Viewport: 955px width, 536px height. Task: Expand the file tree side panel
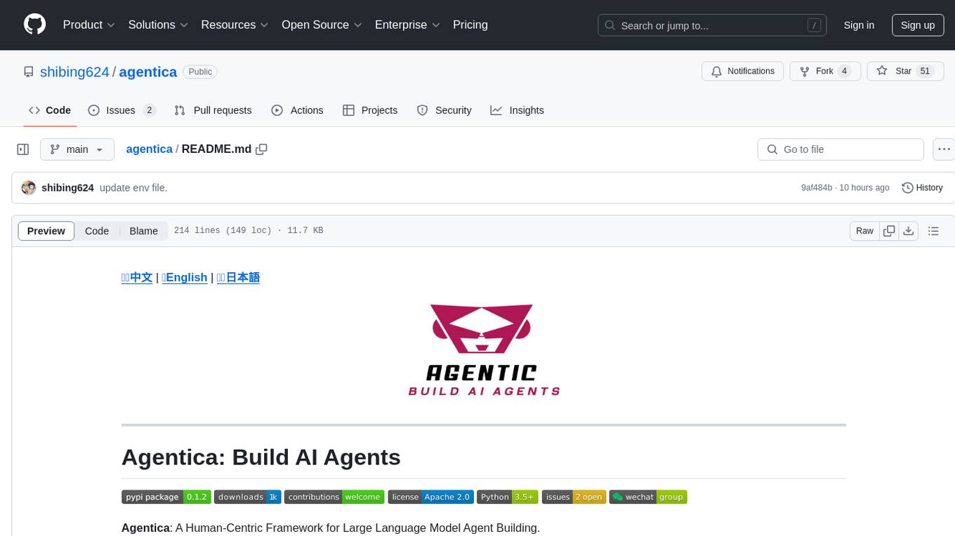[23, 149]
